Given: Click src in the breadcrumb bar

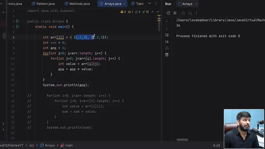Looking at the screenshot, I should coord(32,145).
